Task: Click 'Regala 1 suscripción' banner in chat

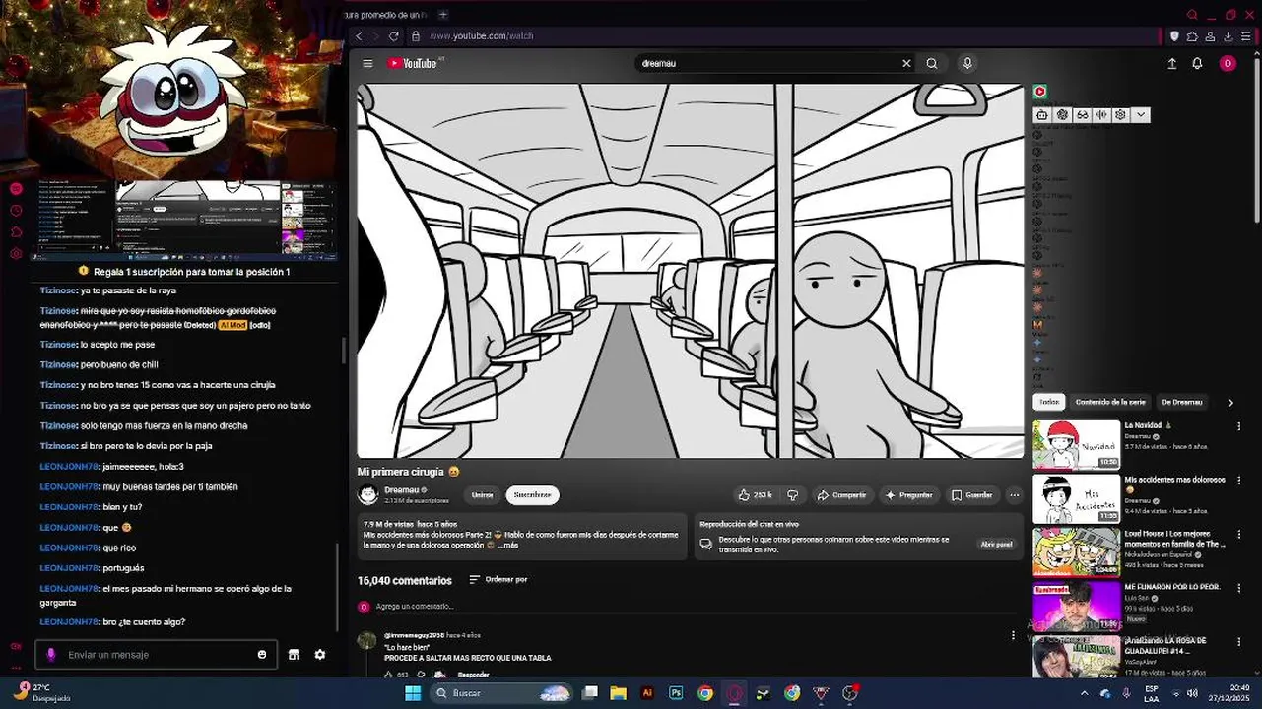Action: click(183, 272)
